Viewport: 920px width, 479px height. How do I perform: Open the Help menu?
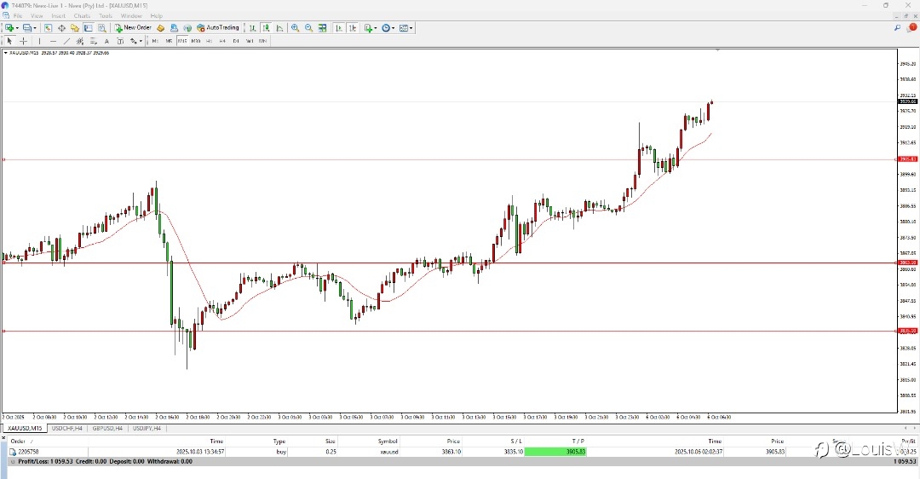(156, 16)
